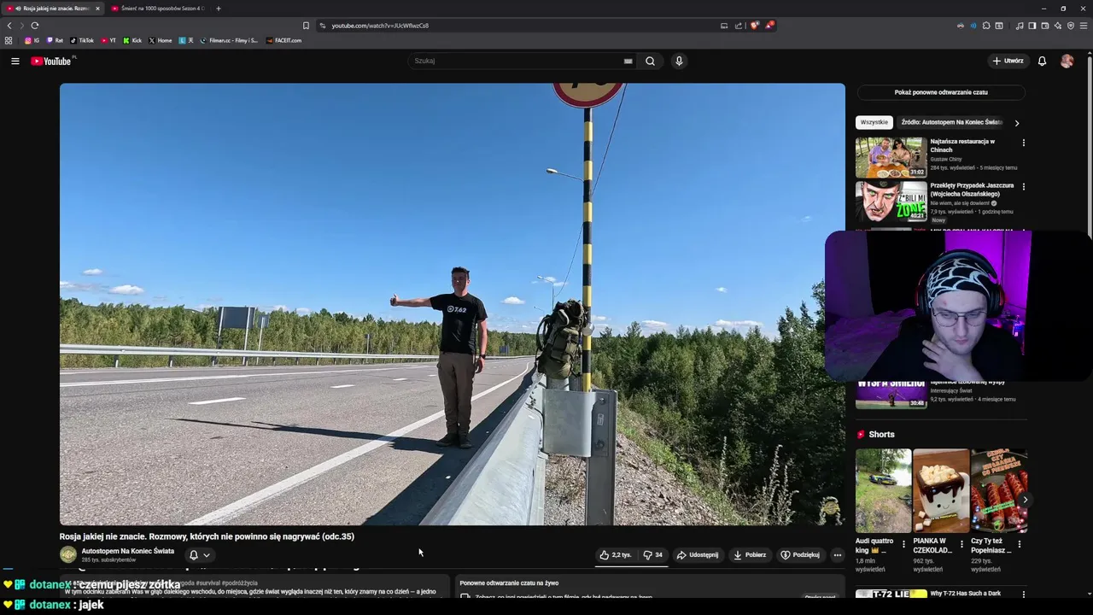
Task: Click the Brave Rewards triangle icon
Action: pyautogui.click(x=769, y=26)
